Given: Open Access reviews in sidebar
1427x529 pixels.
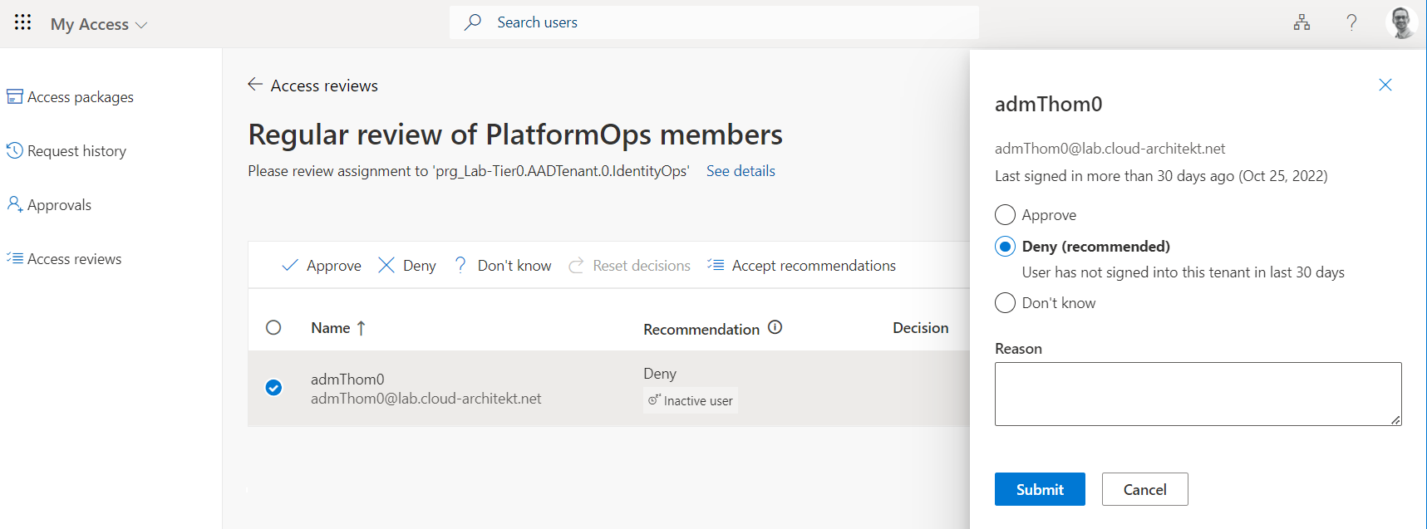Looking at the screenshot, I should (64, 259).
